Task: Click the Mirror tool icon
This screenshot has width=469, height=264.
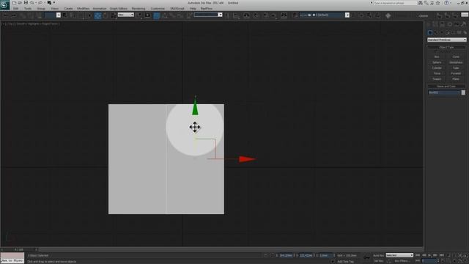Action: point(227,15)
